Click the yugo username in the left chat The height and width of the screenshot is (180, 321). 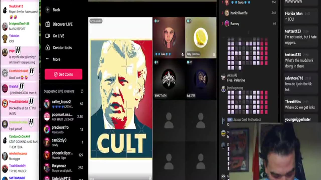pyautogui.click(x=12, y=51)
